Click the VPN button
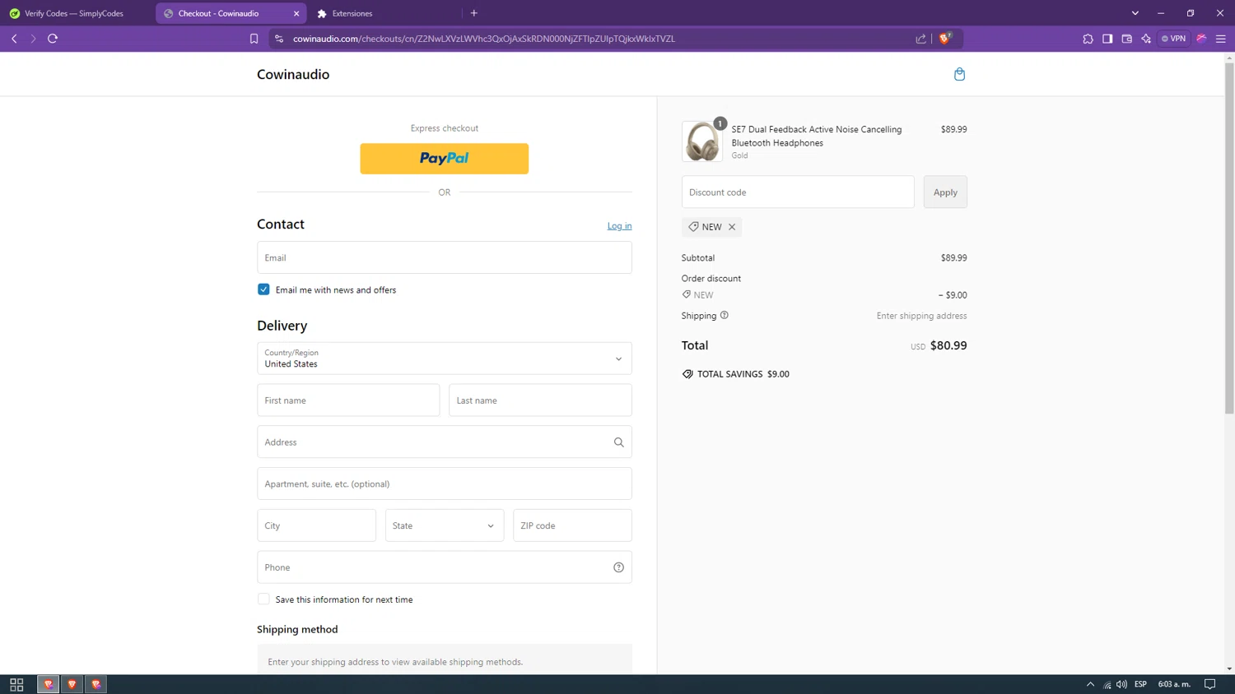Screen dimensions: 1235x694 tap(1174, 39)
